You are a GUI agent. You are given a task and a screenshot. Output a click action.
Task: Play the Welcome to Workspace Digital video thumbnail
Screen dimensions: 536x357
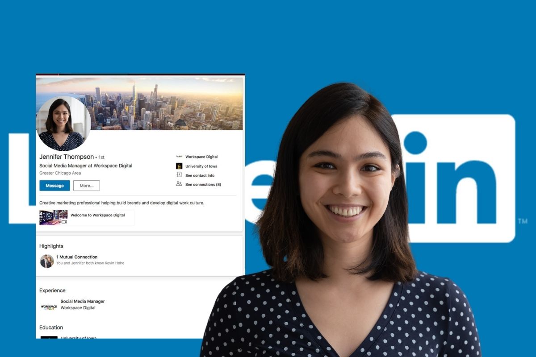pyautogui.click(x=53, y=217)
